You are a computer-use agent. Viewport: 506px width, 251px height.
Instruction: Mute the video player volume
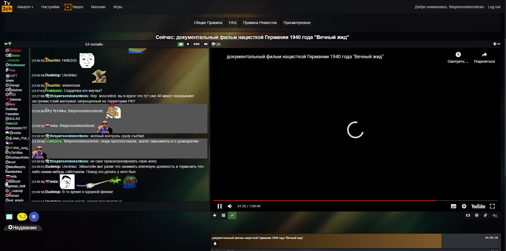point(230,206)
